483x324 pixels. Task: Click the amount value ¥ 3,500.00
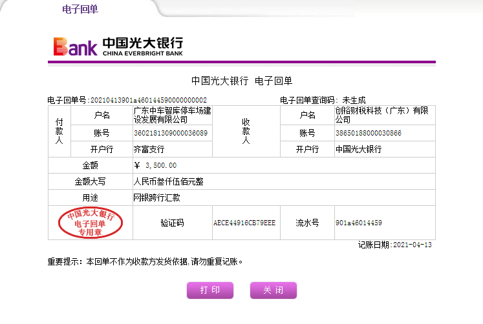pyautogui.click(x=155, y=165)
